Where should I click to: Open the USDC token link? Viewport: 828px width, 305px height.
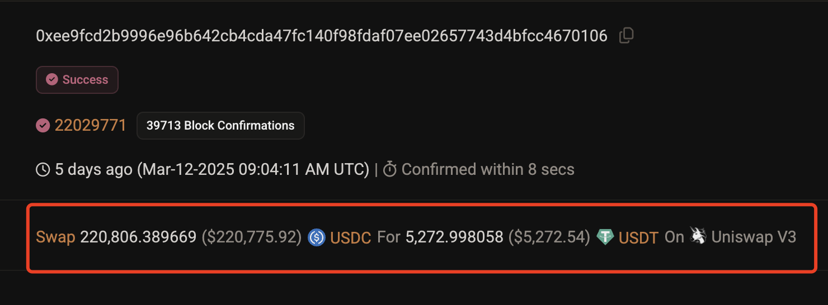point(351,238)
